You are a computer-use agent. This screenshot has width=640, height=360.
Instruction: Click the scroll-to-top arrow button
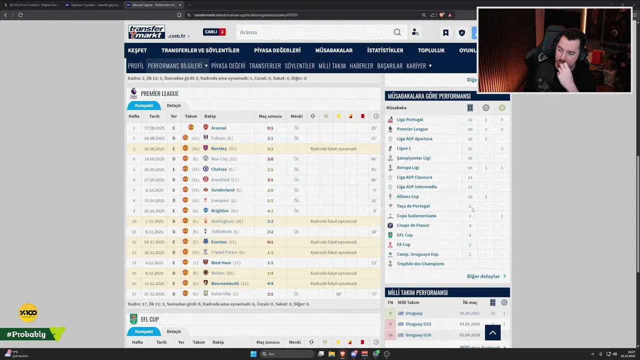pyautogui.click(x=492, y=332)
